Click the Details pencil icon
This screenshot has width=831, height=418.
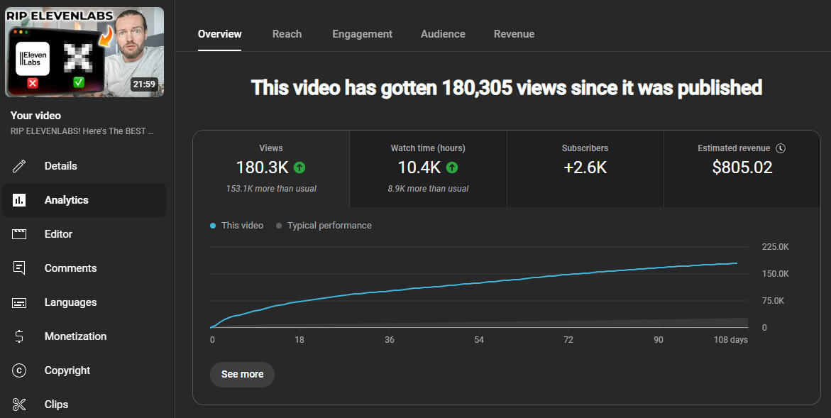19,166
